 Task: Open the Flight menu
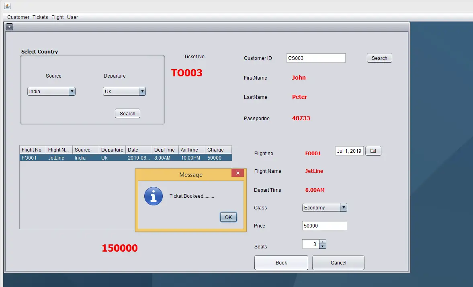click(x=57, y=17)
